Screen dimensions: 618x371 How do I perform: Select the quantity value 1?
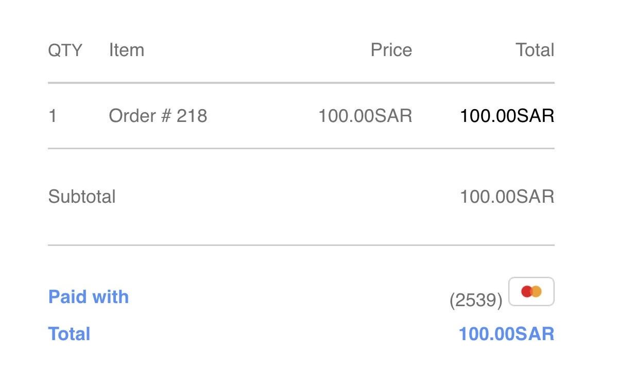(53, 116)
